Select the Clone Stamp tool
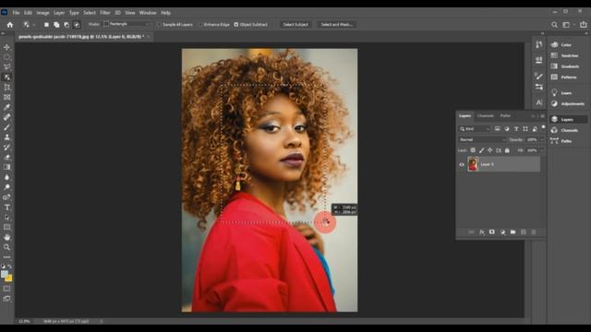591x332 pixels. click(6, 137)
